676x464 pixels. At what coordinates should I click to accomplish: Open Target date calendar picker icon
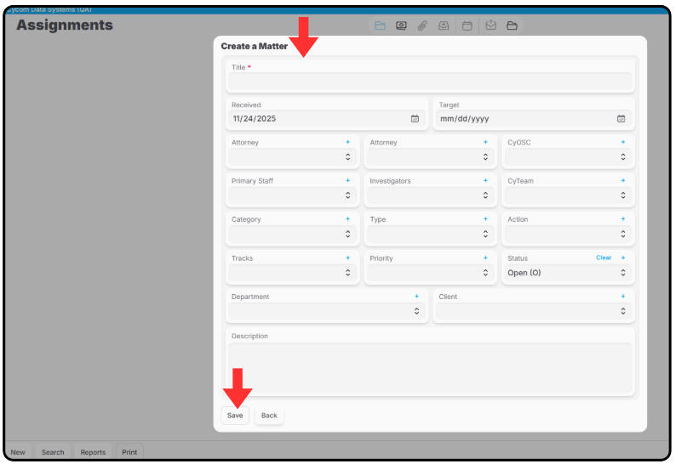621,119
